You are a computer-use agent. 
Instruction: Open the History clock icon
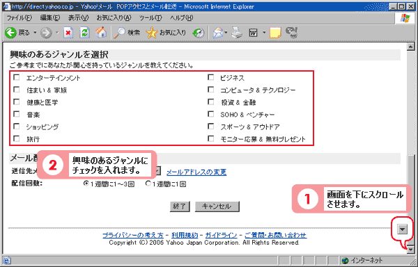coord(198,33)
